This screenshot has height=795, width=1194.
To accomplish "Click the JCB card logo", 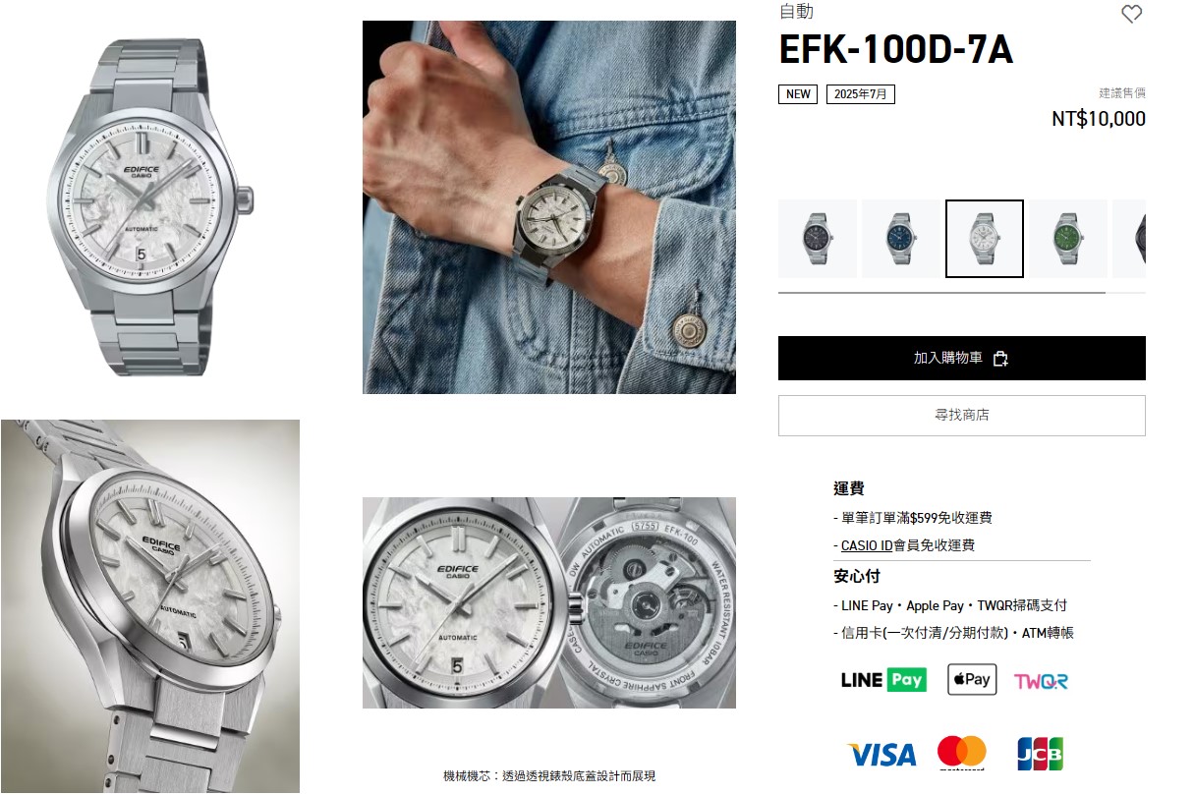I will click(x=1040, y=754).
